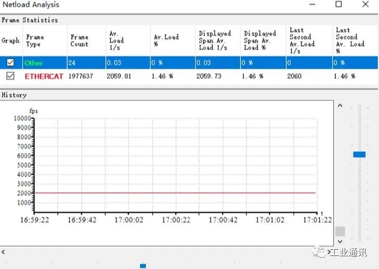The image size is (379, 269).
Task: Select the ETHERCAT average load 2059.81
Action: (x=119, y=76)
